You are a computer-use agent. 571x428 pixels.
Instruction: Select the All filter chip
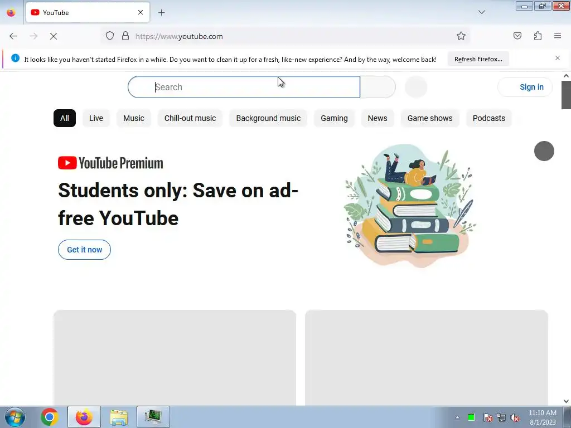(65, 118)
